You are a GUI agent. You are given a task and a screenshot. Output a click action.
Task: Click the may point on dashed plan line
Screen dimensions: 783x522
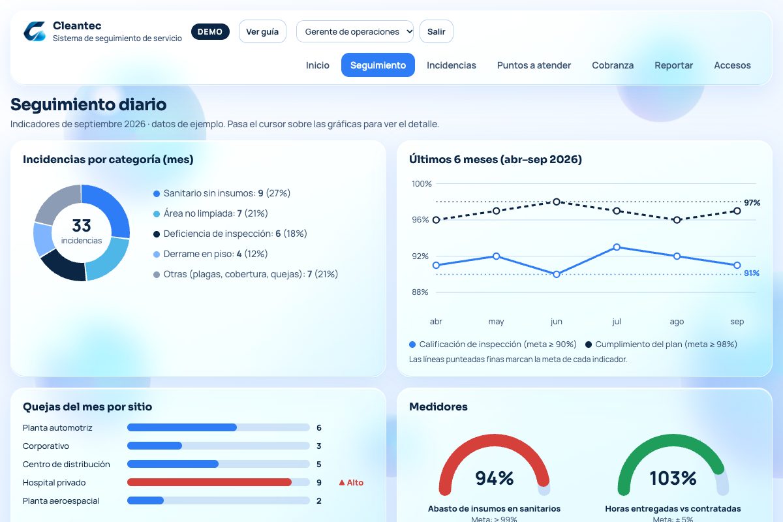(x=497, y=211)
